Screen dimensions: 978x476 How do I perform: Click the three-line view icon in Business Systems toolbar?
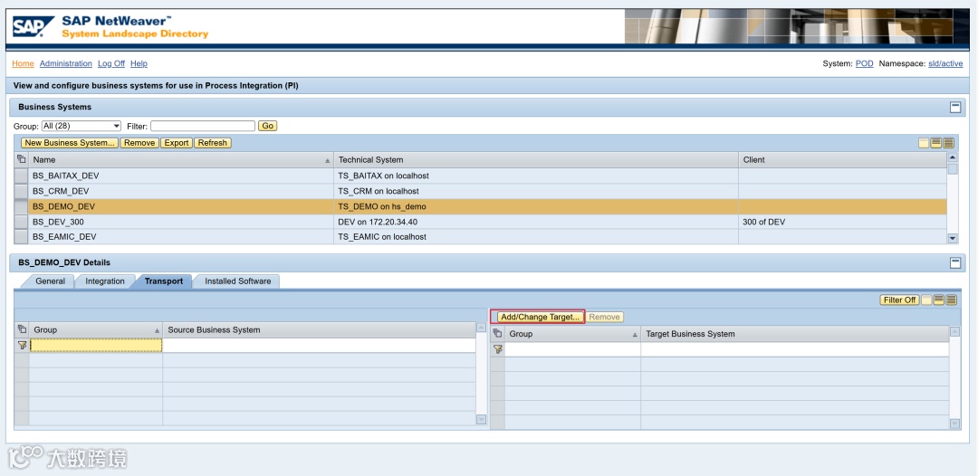point(949,143)
